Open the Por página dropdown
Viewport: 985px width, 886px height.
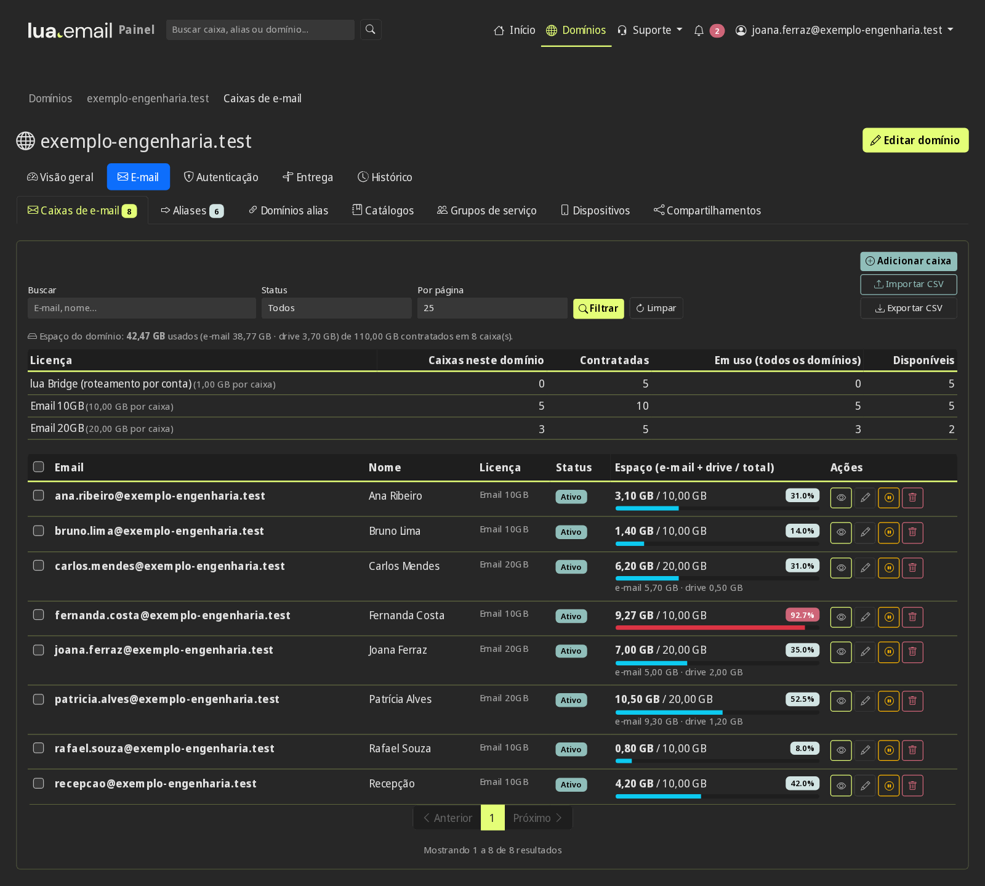point(492,308)
